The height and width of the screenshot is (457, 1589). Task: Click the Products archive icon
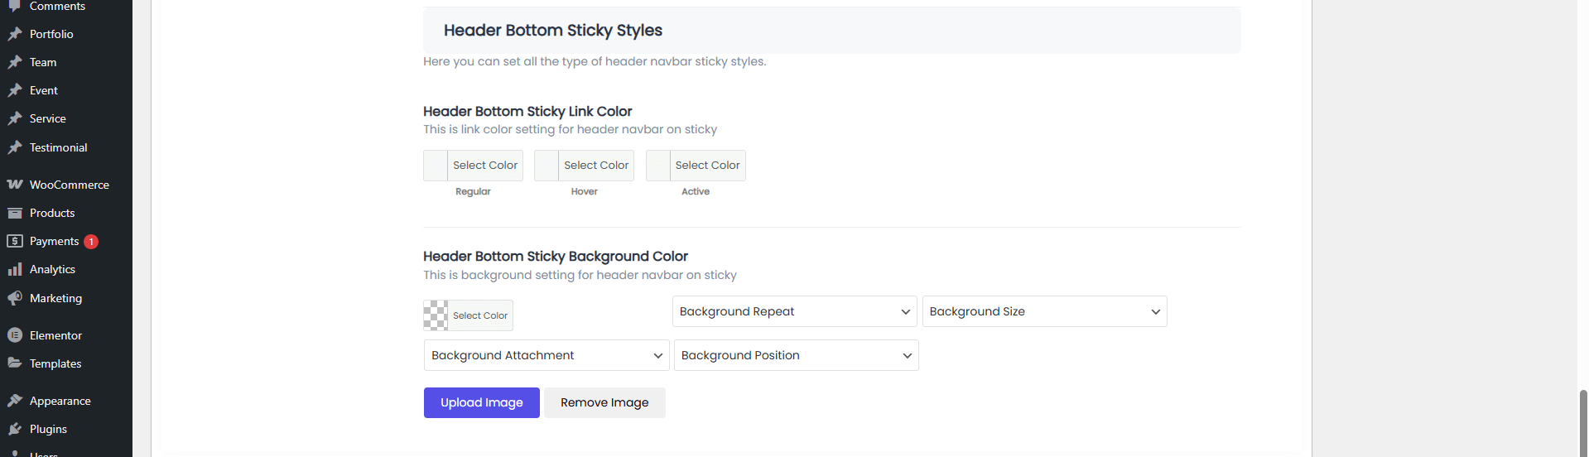coord(15,214)
